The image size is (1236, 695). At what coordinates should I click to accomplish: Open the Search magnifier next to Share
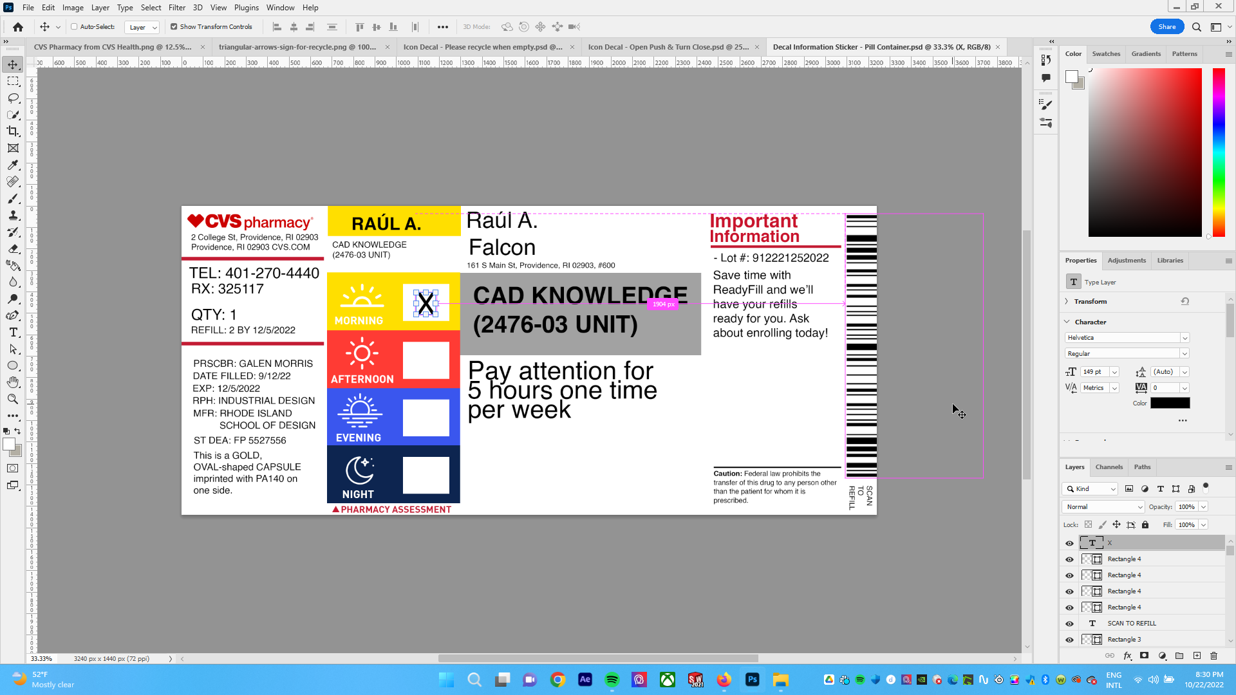[1196, 27]
